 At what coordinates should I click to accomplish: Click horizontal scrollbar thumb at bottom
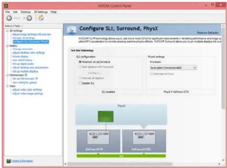(120, 164)
